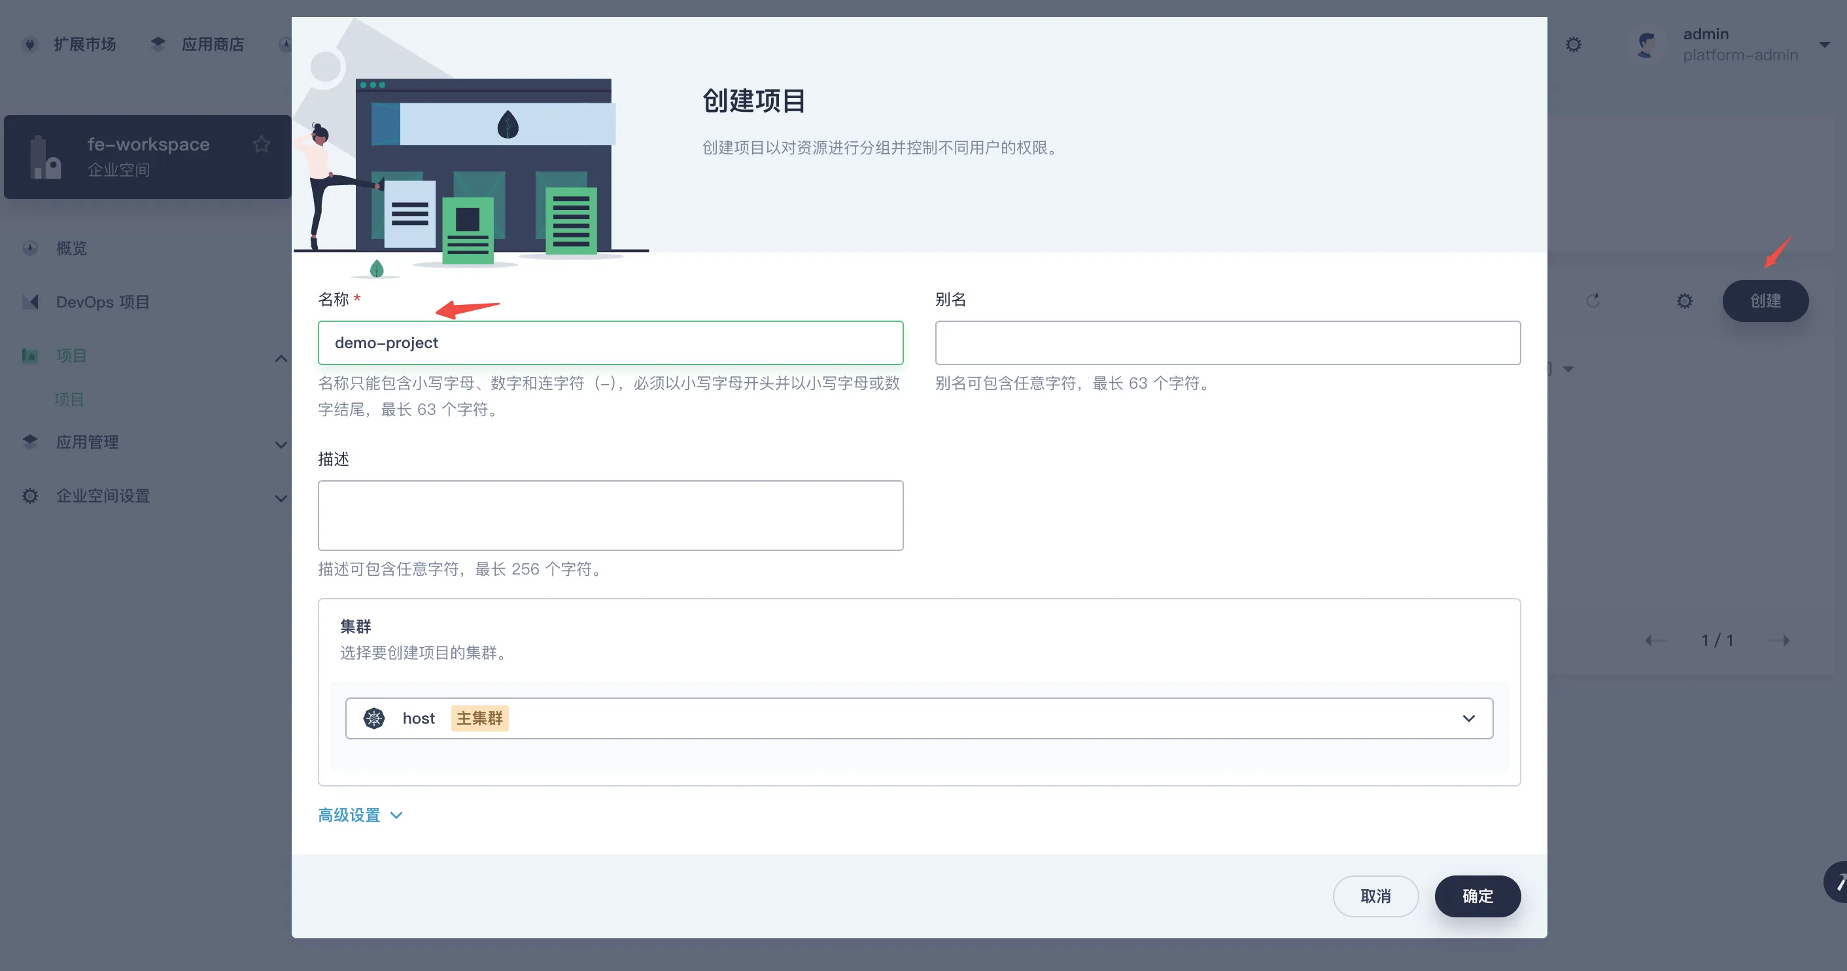Click the 应用商店 stack icon
This screenshot has width=1847, height=971.
click(x=158, y=44)
